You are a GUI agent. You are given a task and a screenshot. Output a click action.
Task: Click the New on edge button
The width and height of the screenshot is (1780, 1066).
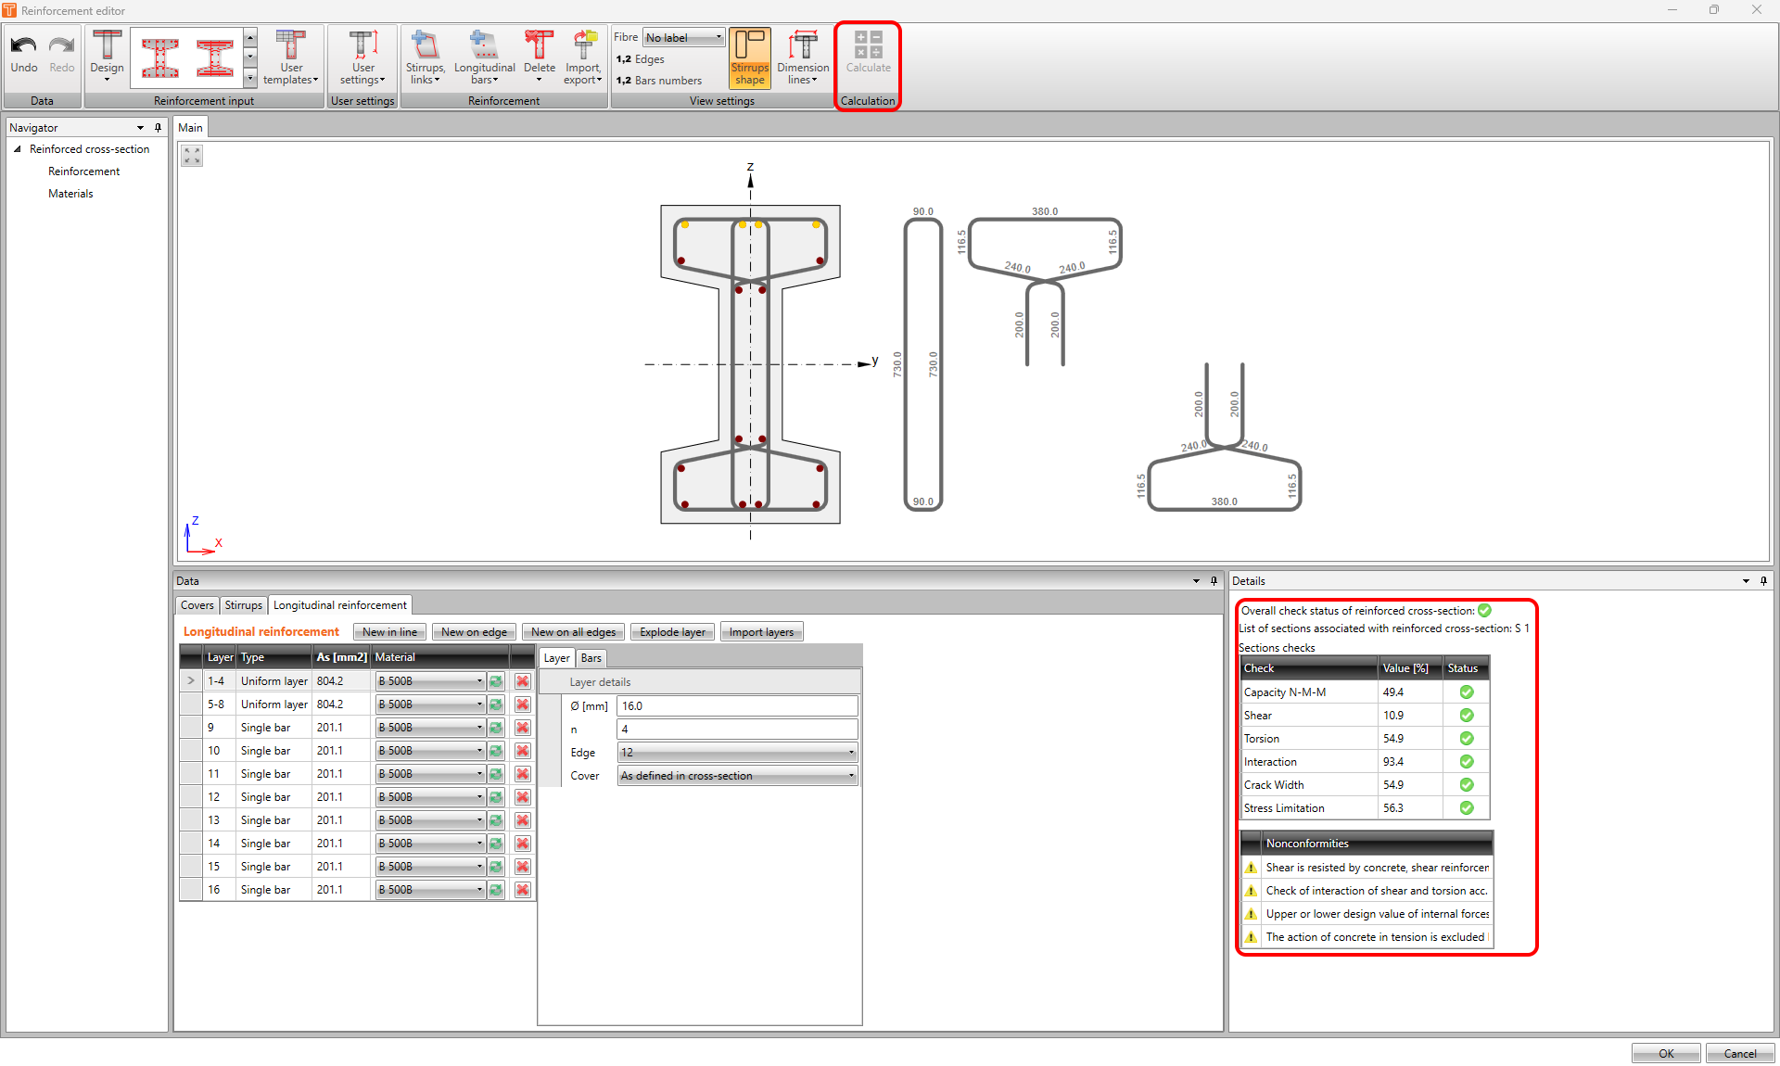tap(474, 632)
